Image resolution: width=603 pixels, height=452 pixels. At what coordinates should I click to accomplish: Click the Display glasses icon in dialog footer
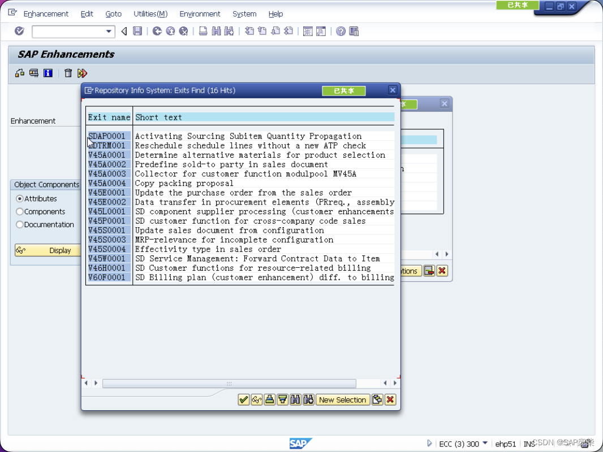tap(256, 400)
